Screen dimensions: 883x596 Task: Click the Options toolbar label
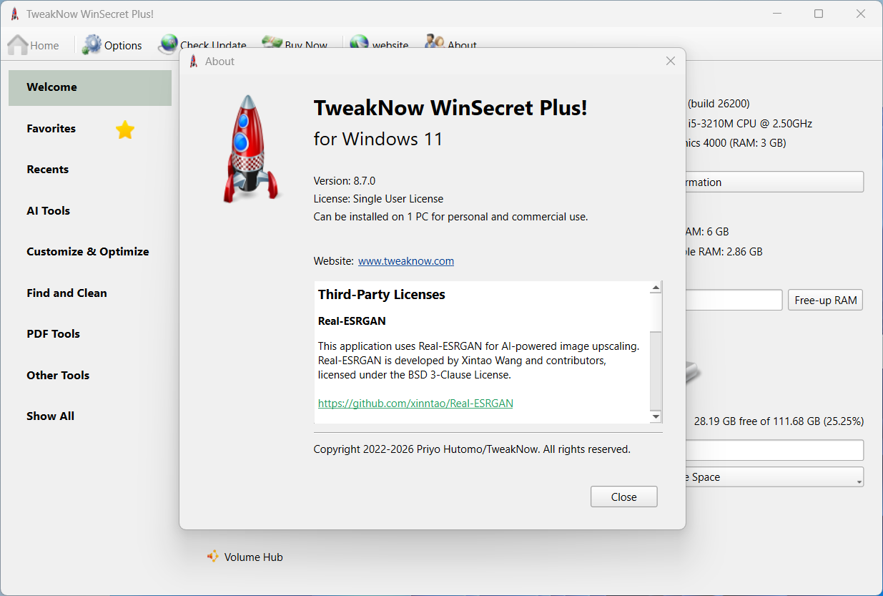123,46
